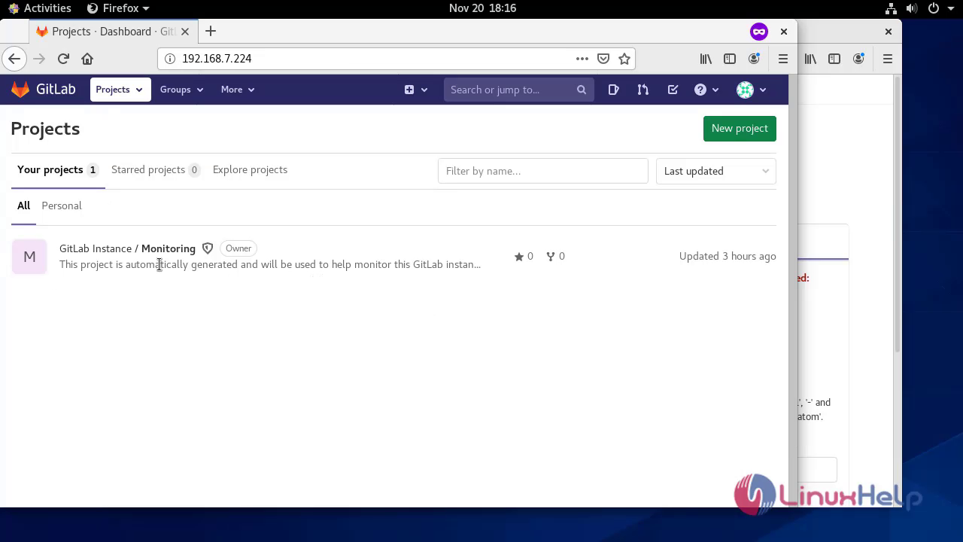Image resolution: width=963 pixels, height=542 pixels.
Task: Toggle sidebars icon in background Firefox window
Action: coord(834,59)
